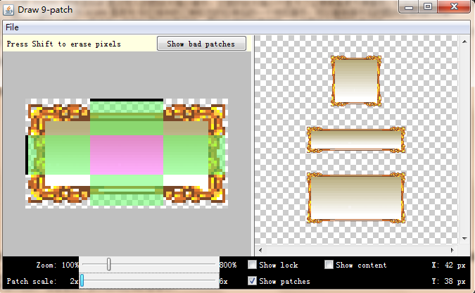Enable the Show content checkbox
The height and width of the screenshot is (293, 475).
(x=329, y=266)
